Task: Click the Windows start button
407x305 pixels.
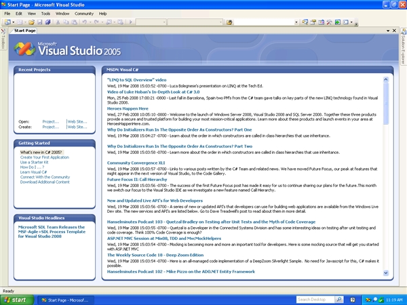Action: pyautogui.click(x=17, y=300)
